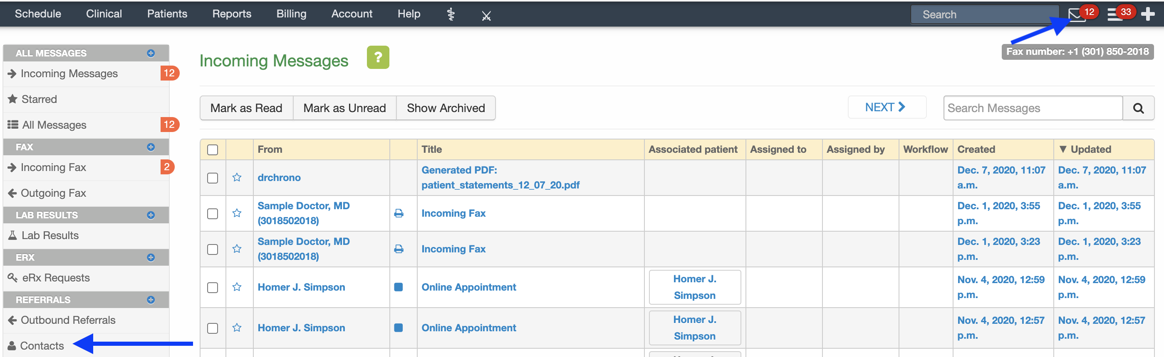The width and height of the screenshot is (1164, 357).
Task: Toggle the select-all checkbox in table header
Action: click(x=213, y=150)
